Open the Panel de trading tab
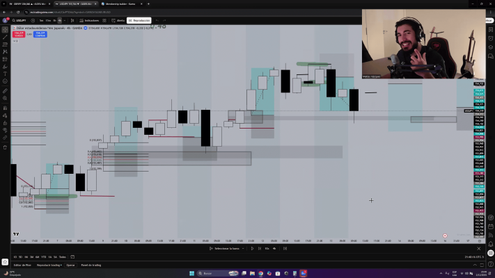The image size is (495, 278). point(91,265)
